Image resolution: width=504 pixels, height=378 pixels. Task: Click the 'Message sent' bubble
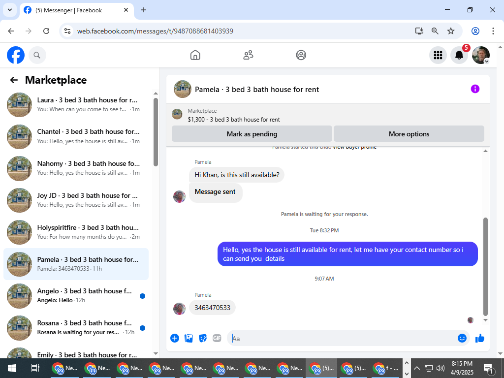[x=216, y=193]
